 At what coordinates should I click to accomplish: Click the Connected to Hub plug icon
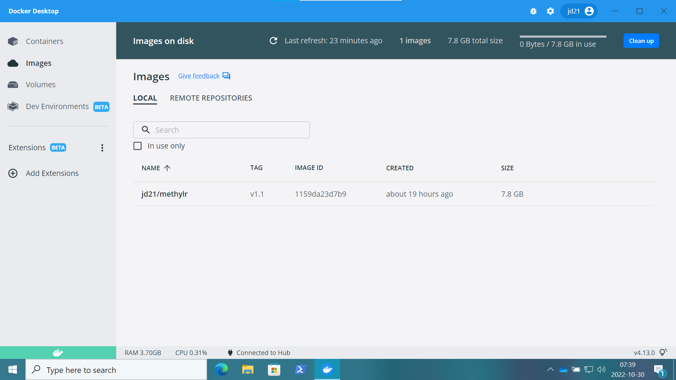click(x=230, y=353)
